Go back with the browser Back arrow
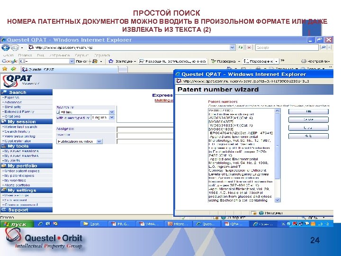The height and width of the screenshot is (256, 341). [x=6, y=47]
